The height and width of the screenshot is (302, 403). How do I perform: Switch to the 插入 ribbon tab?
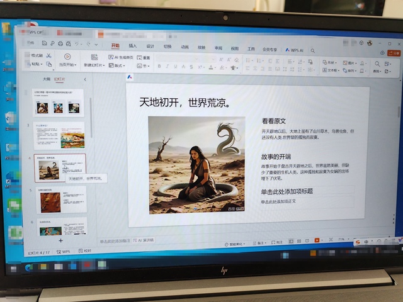(x=133, y=46)
